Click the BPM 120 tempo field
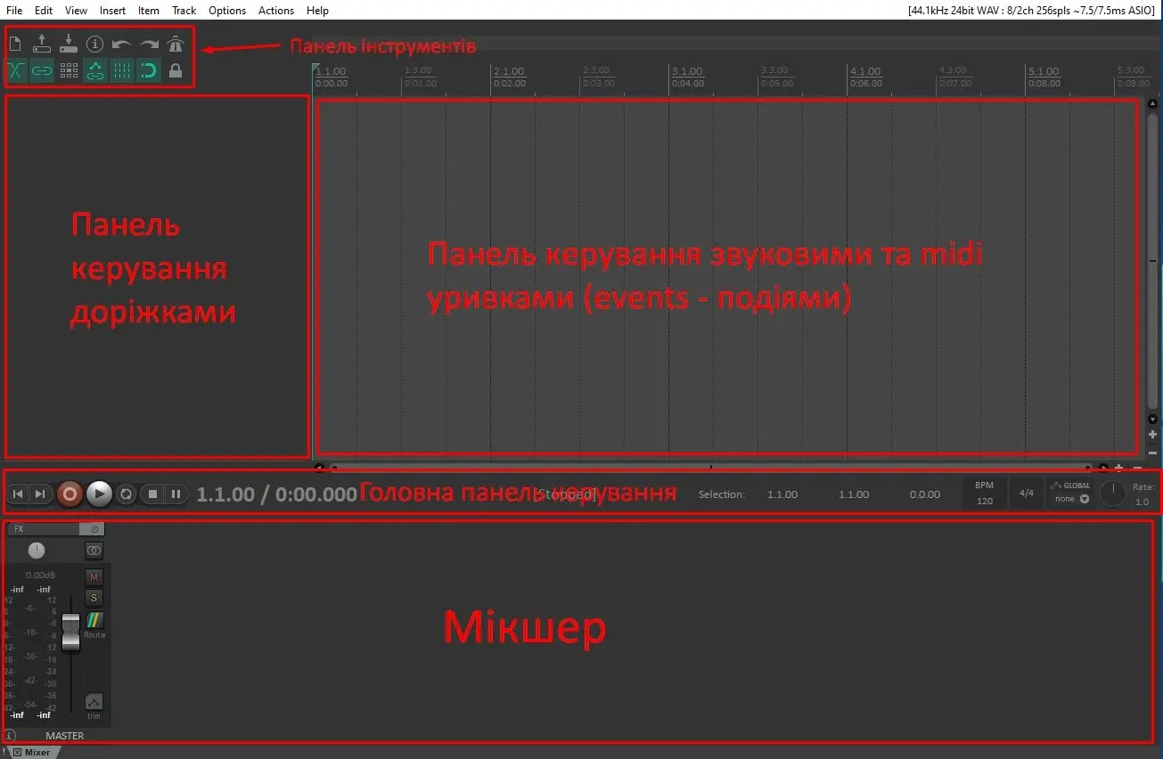The height and width of the screenshot is (759, 1163). [x=985, y=494]
